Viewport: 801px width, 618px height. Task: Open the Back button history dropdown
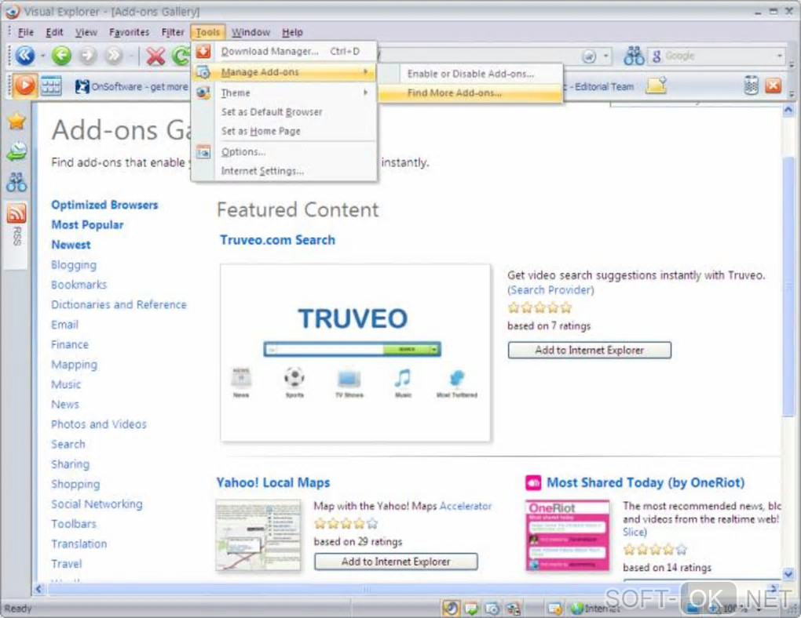[x=42, y=56]
